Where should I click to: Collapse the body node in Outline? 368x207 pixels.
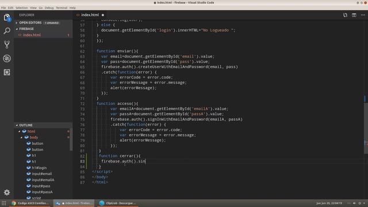coord(21,137)
